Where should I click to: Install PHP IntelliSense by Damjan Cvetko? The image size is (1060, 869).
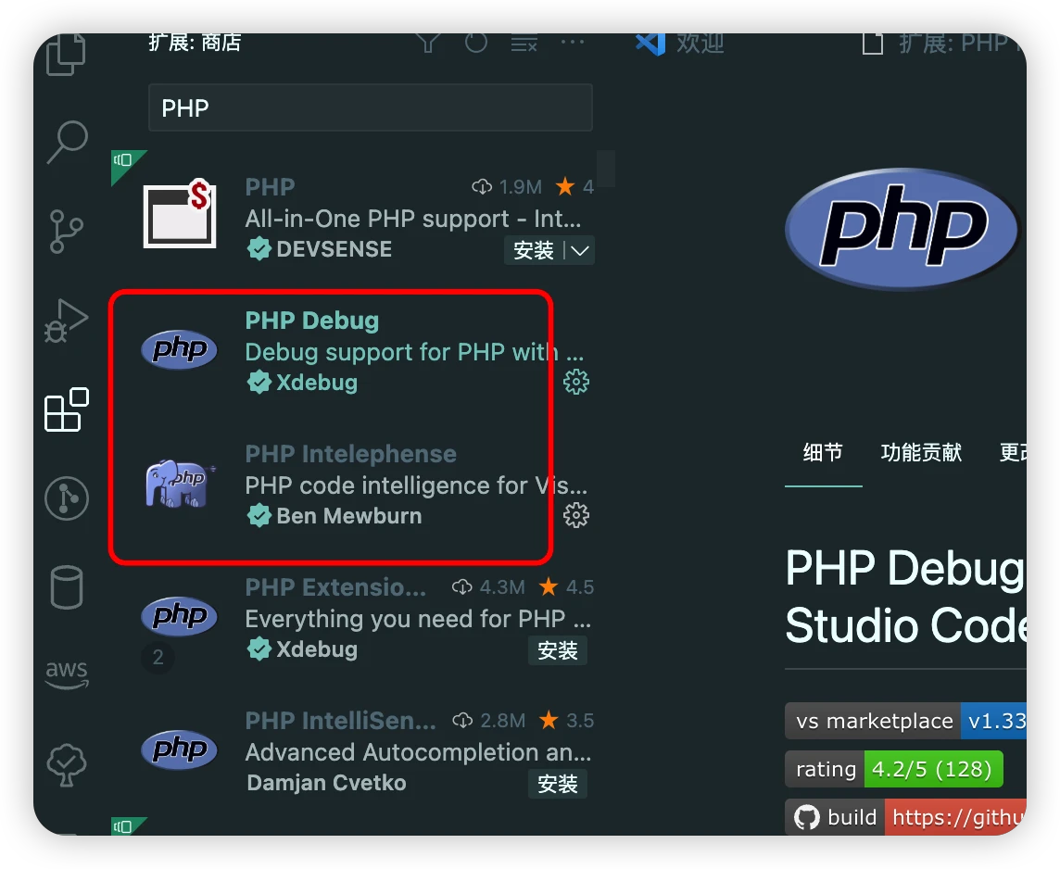[558, 784]
